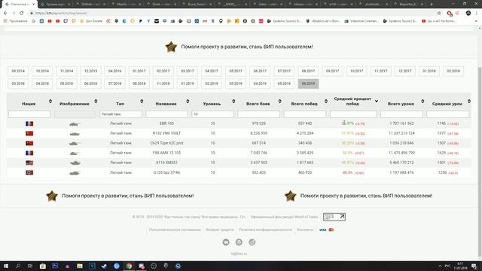Switch to the 04.2016 period

pyautogui.click(x=115, y=71)
